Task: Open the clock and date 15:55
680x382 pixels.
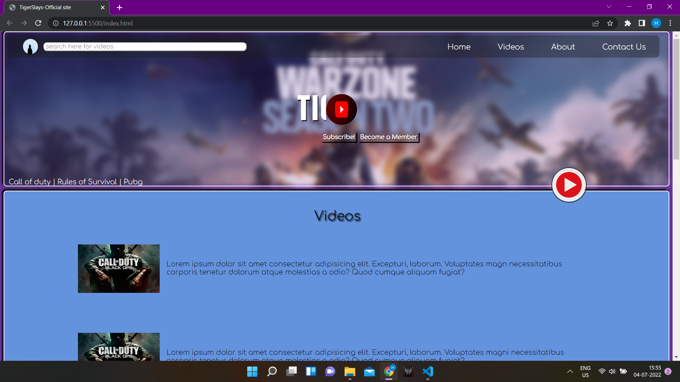Action: [647, 371]
